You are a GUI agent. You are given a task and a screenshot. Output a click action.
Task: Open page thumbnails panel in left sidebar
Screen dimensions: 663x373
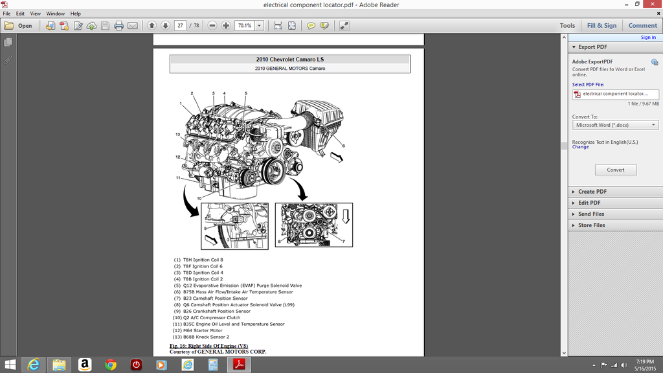[8, 42]
